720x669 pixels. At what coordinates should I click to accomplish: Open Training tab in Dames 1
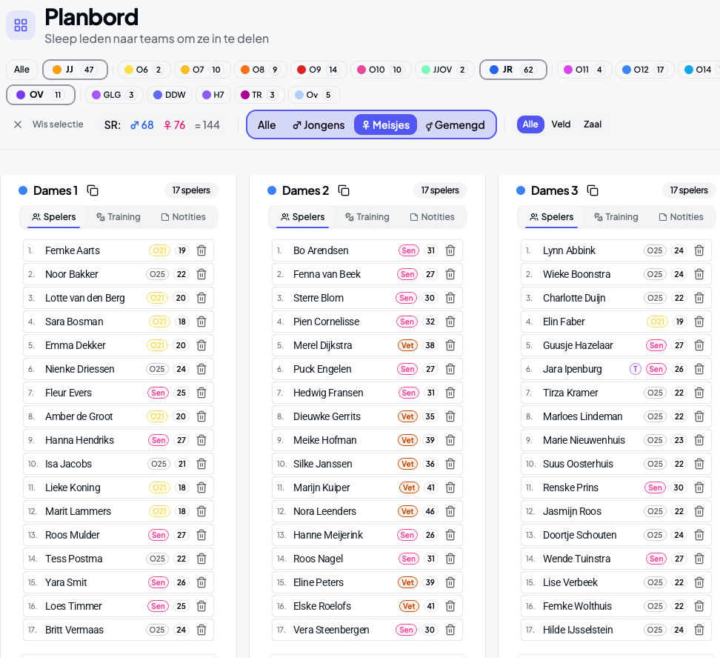click(x=119, y=217)
